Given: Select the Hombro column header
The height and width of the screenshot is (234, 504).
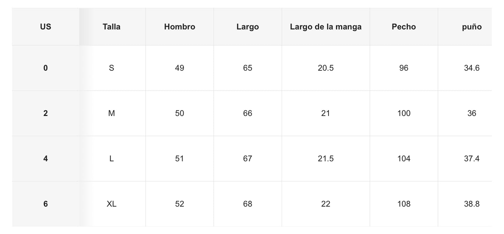Looking at the screenshot, I should (x=180, y=27).
